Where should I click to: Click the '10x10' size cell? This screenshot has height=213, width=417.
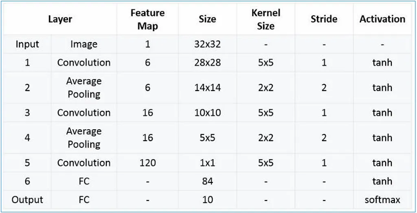pyautogui.click(x=207, y=113)
